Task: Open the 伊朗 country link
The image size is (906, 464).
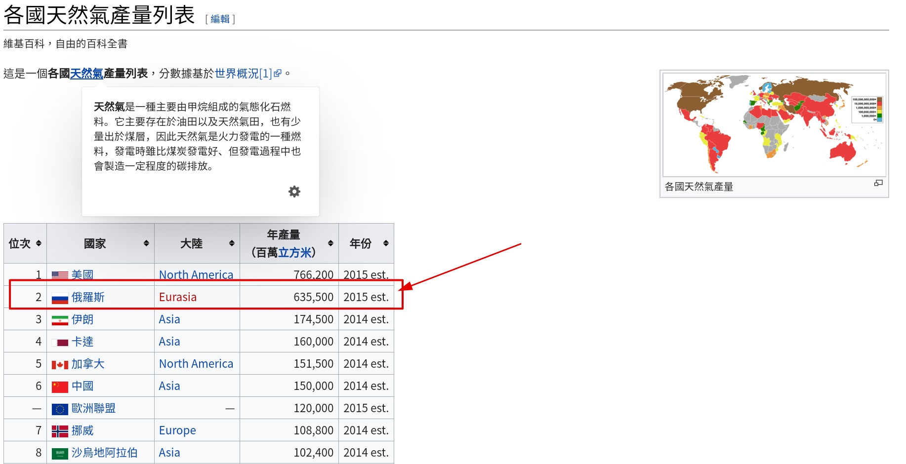Action: coord(82,319)
